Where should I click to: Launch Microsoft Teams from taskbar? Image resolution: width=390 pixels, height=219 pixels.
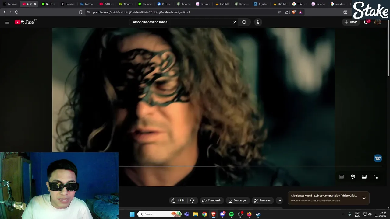point(186,214)
